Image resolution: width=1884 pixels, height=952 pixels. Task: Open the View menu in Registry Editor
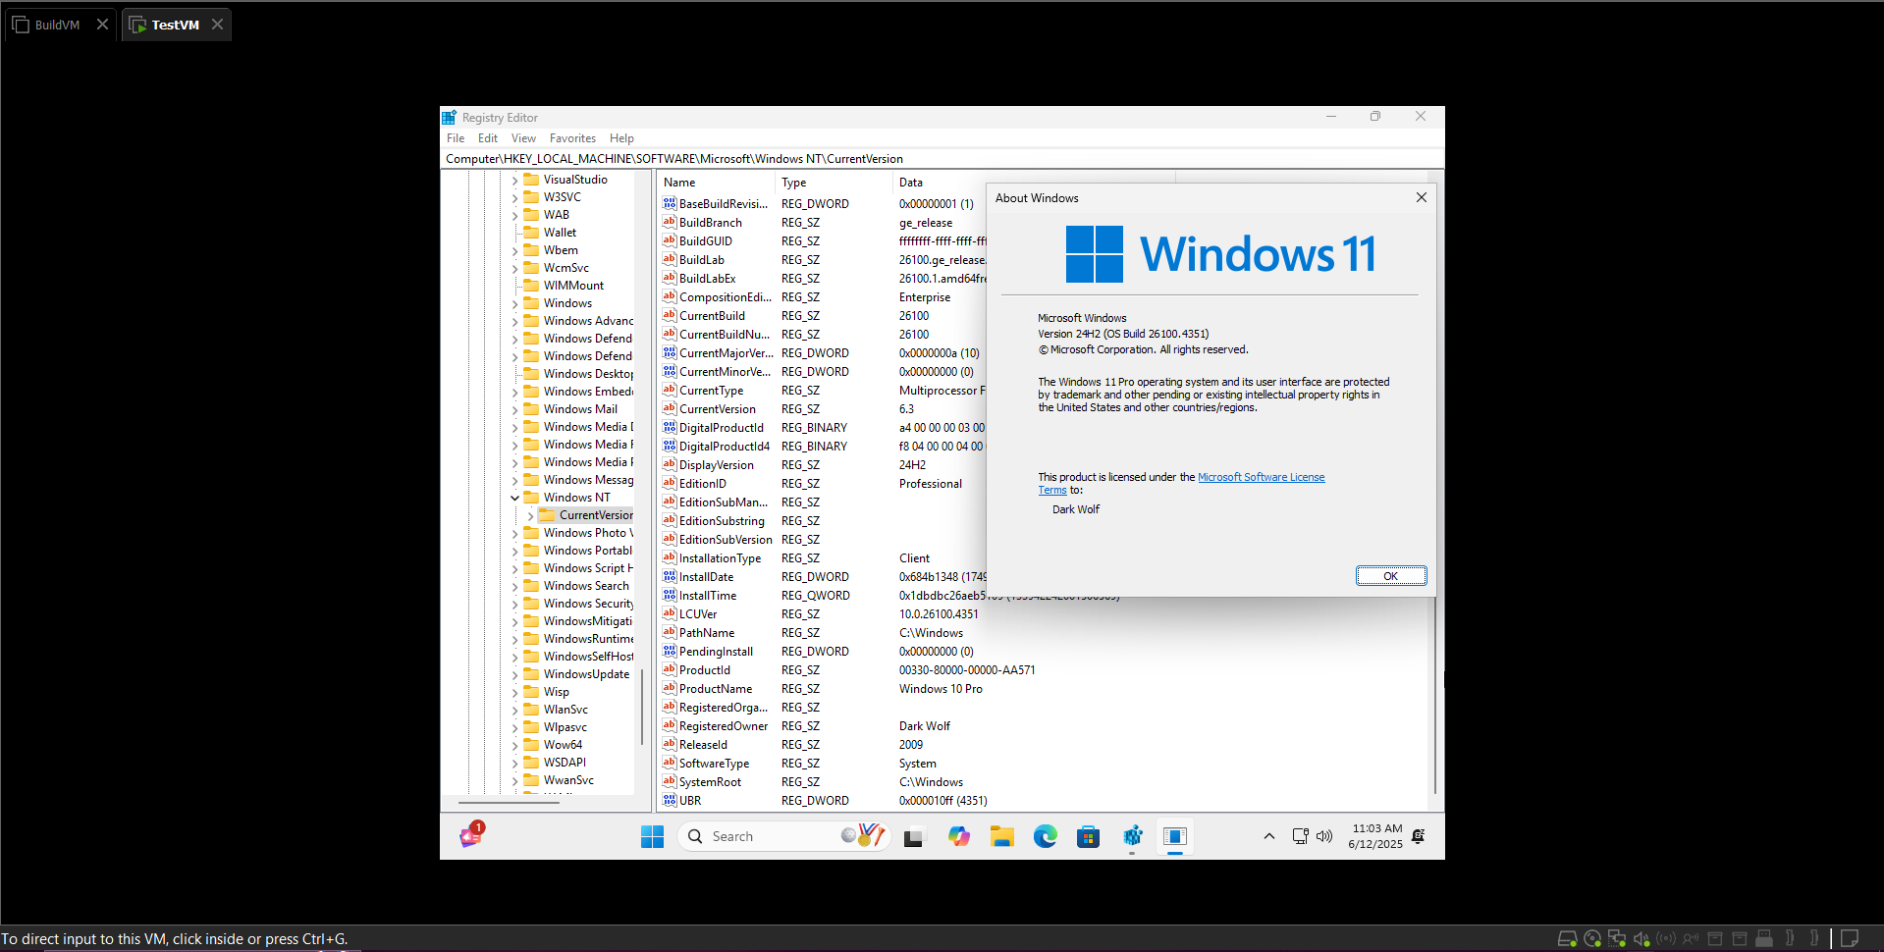click(x=523, y=138)
